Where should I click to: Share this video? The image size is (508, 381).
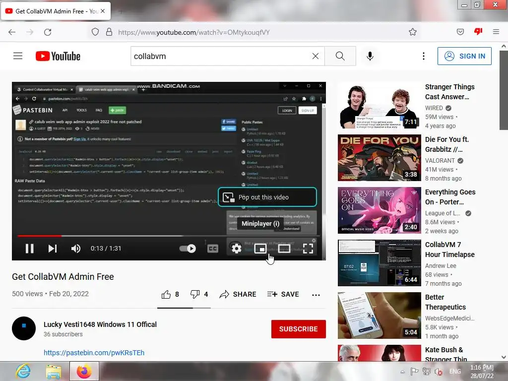pyautogui.click(x=238, y=294)
